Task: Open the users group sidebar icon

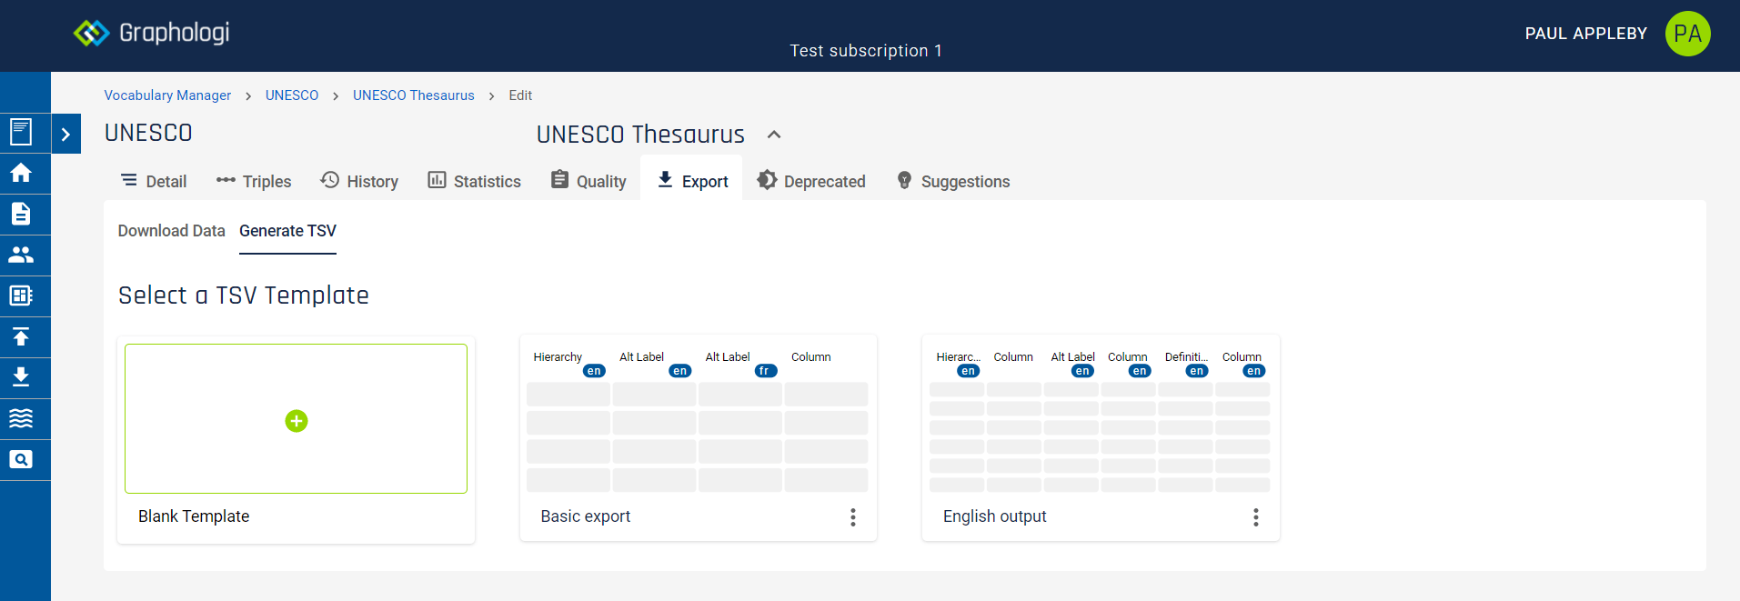Action: (x=21, y=255)
